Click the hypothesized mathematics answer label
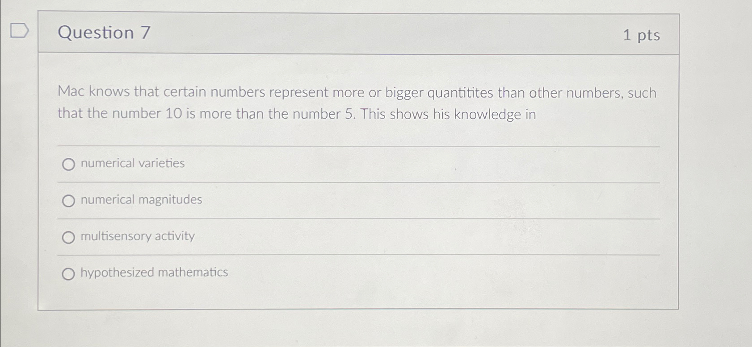 154,273
